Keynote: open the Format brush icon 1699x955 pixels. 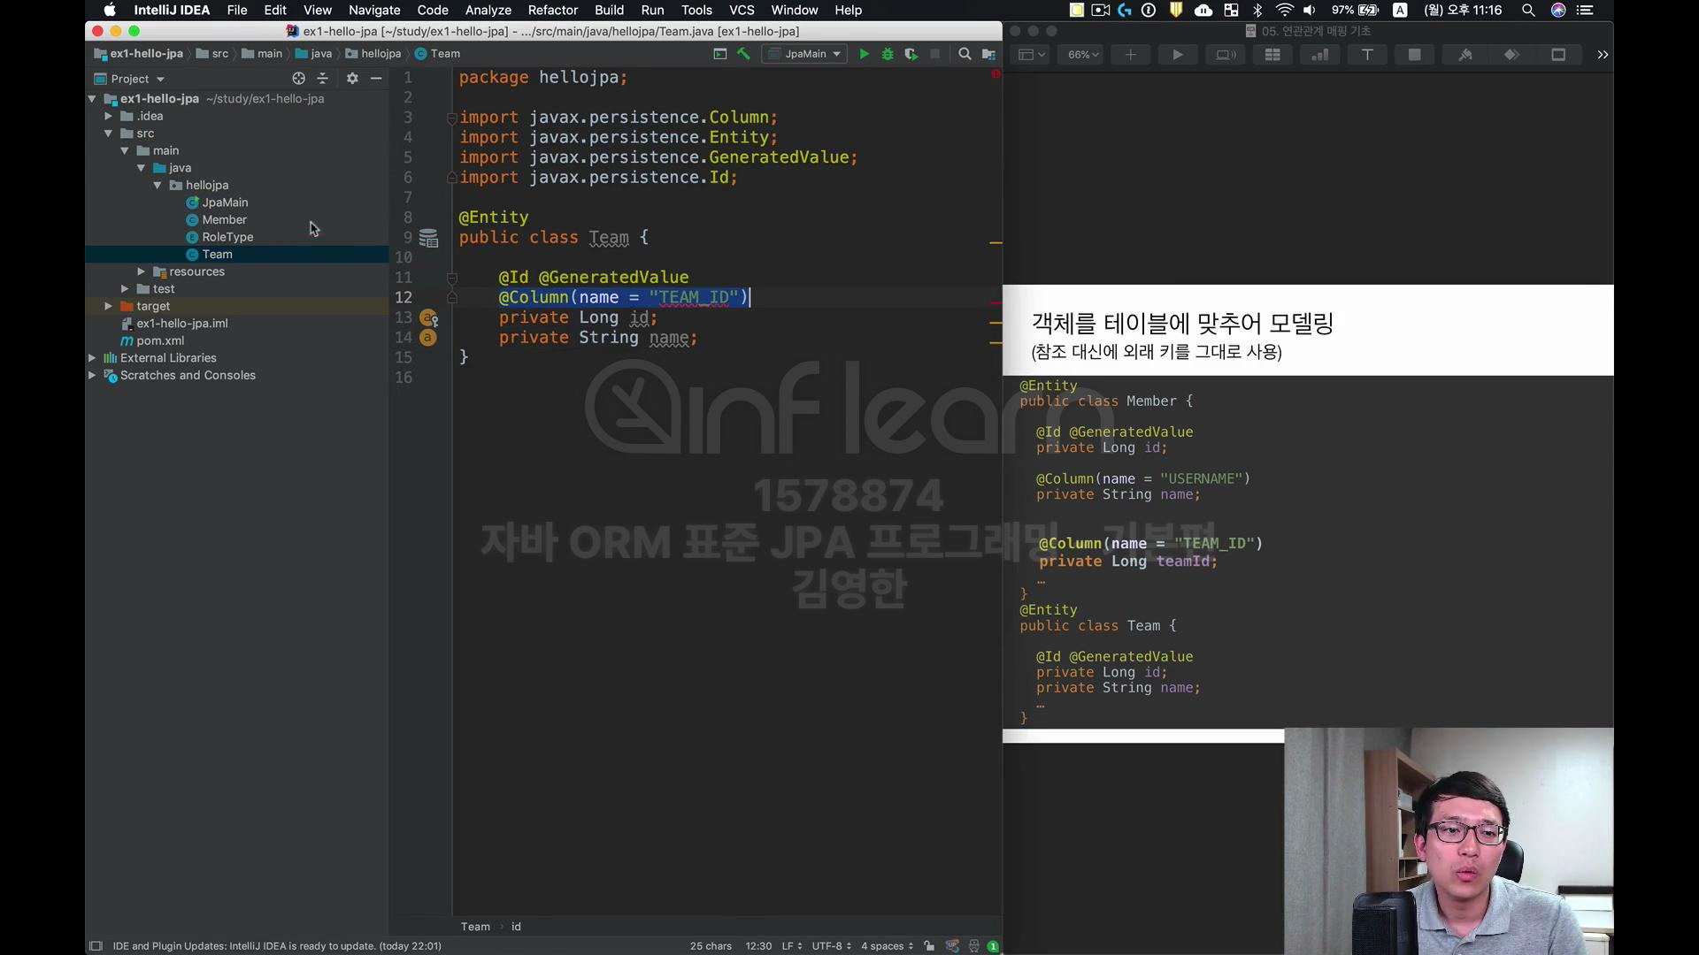click(1465, 55)
